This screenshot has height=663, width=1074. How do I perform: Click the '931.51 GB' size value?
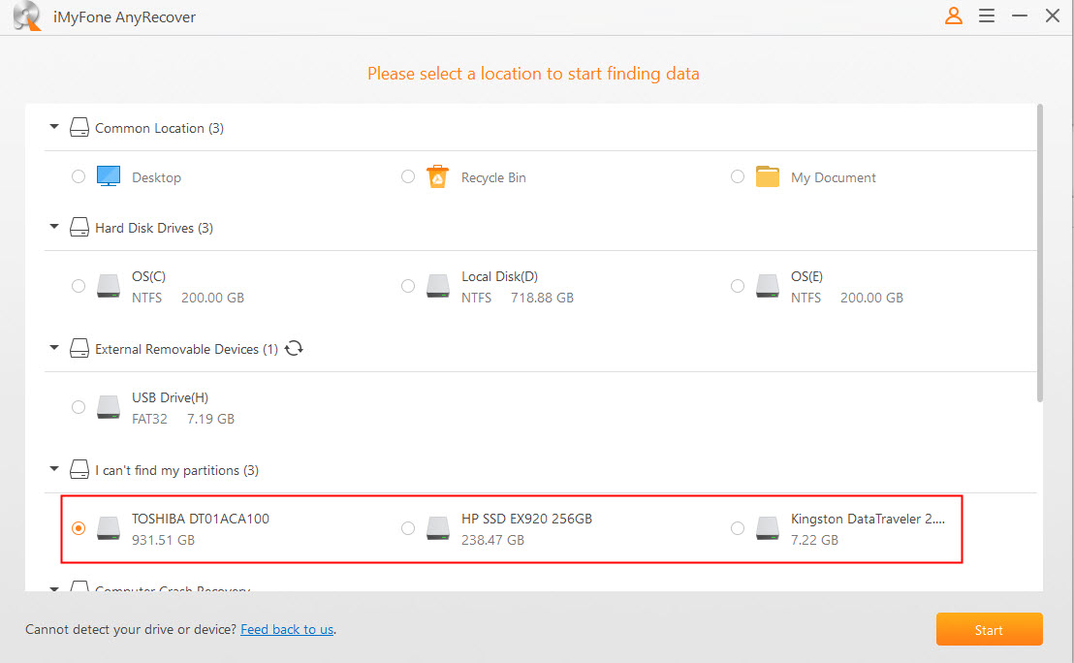[163, 541]
